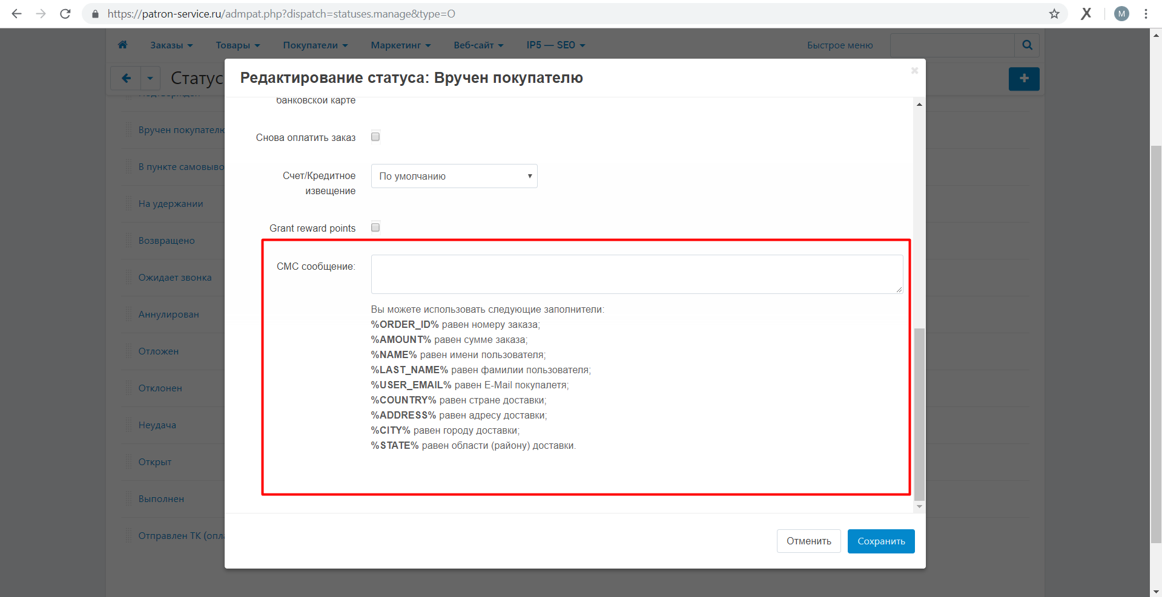The image size is (1162, 597).
Task: Expand the IP5 — SEO menu
Action: pos(556,45)
